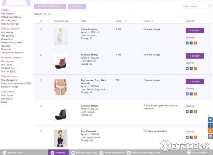Go to Моя корзина in sidebar
Viewport: 213px width, 155px height.
click(7, 14)
